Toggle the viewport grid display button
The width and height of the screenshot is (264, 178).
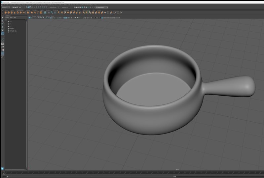51,17
